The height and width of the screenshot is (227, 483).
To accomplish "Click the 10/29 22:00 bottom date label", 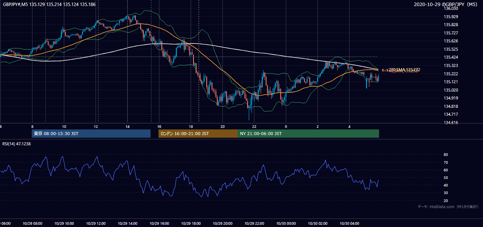I will (254, 224).
